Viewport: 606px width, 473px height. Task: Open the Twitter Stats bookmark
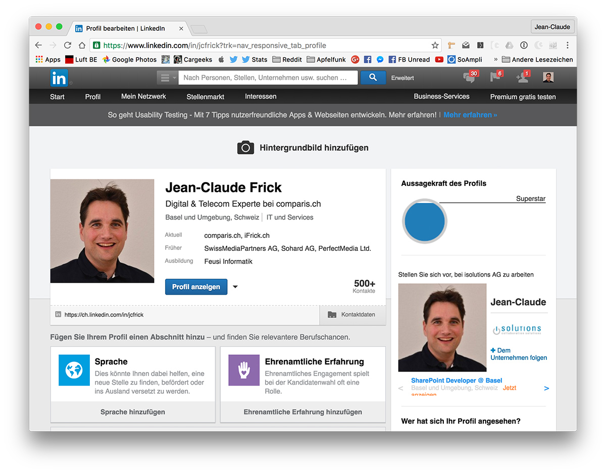(x=255, y=60)
